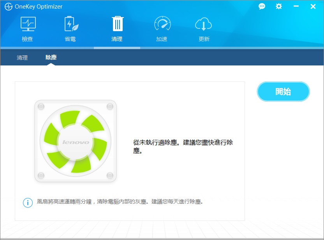
Task: Click the 風扇將高速運轉兩分鐘 note text
Action: click(x=120, y=201)
